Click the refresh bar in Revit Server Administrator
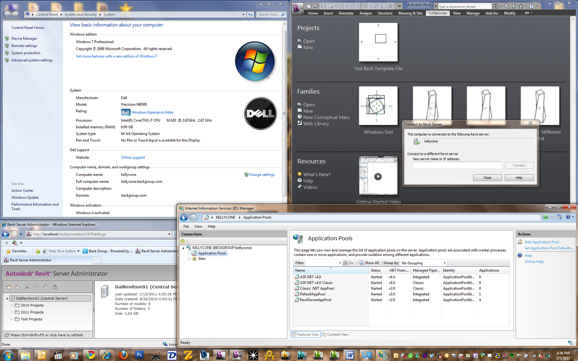Image resolution: width=578 pixels, height=361 pixels. (x=48, y=335)
